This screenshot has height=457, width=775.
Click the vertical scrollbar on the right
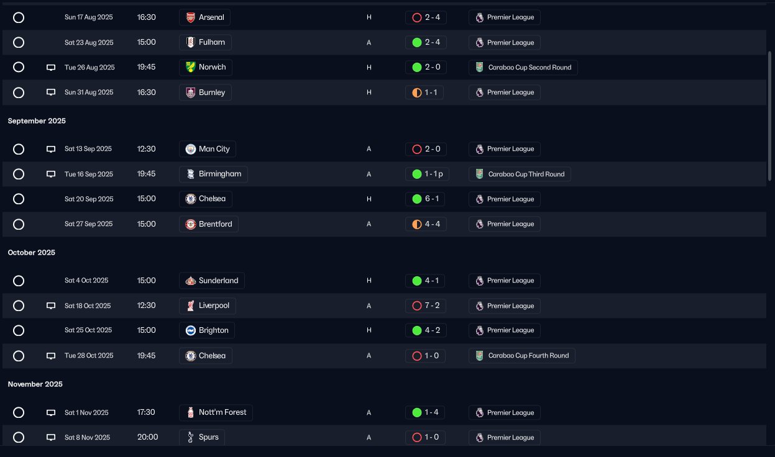(770, 116)
